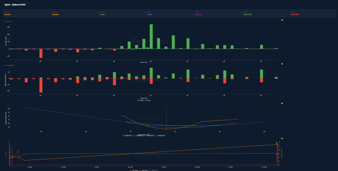Image resolution: width=338 pixels, height=171 pixels.
Task: Click the Spot $74,020 annotation above Net GEX chart
Action: (x=8, y=21)
